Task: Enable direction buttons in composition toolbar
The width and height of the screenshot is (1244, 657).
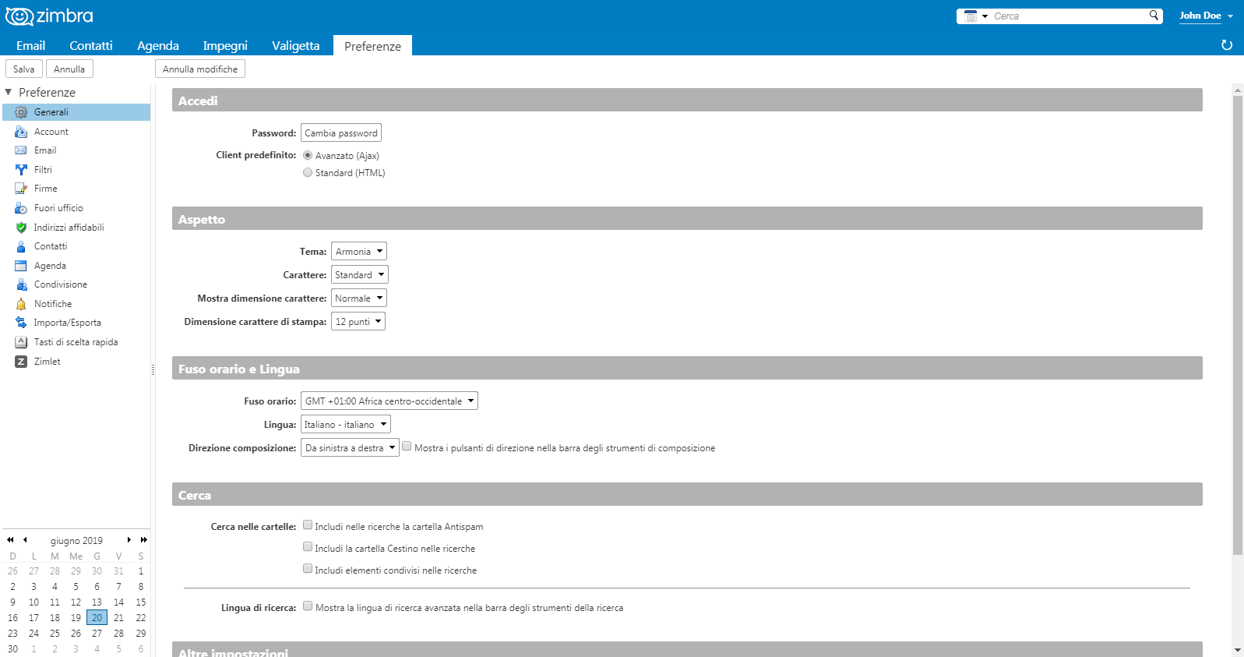Action: (407, 447)
